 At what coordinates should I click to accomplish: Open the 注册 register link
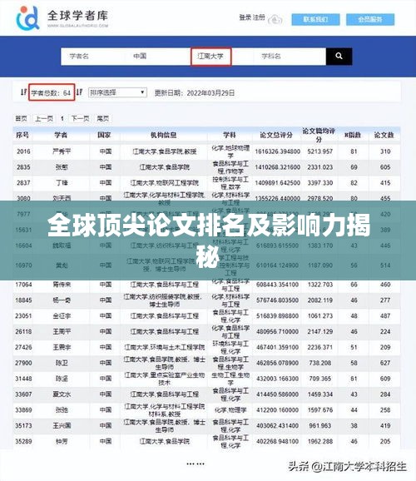pyautogui.click(x=259, y=17)
